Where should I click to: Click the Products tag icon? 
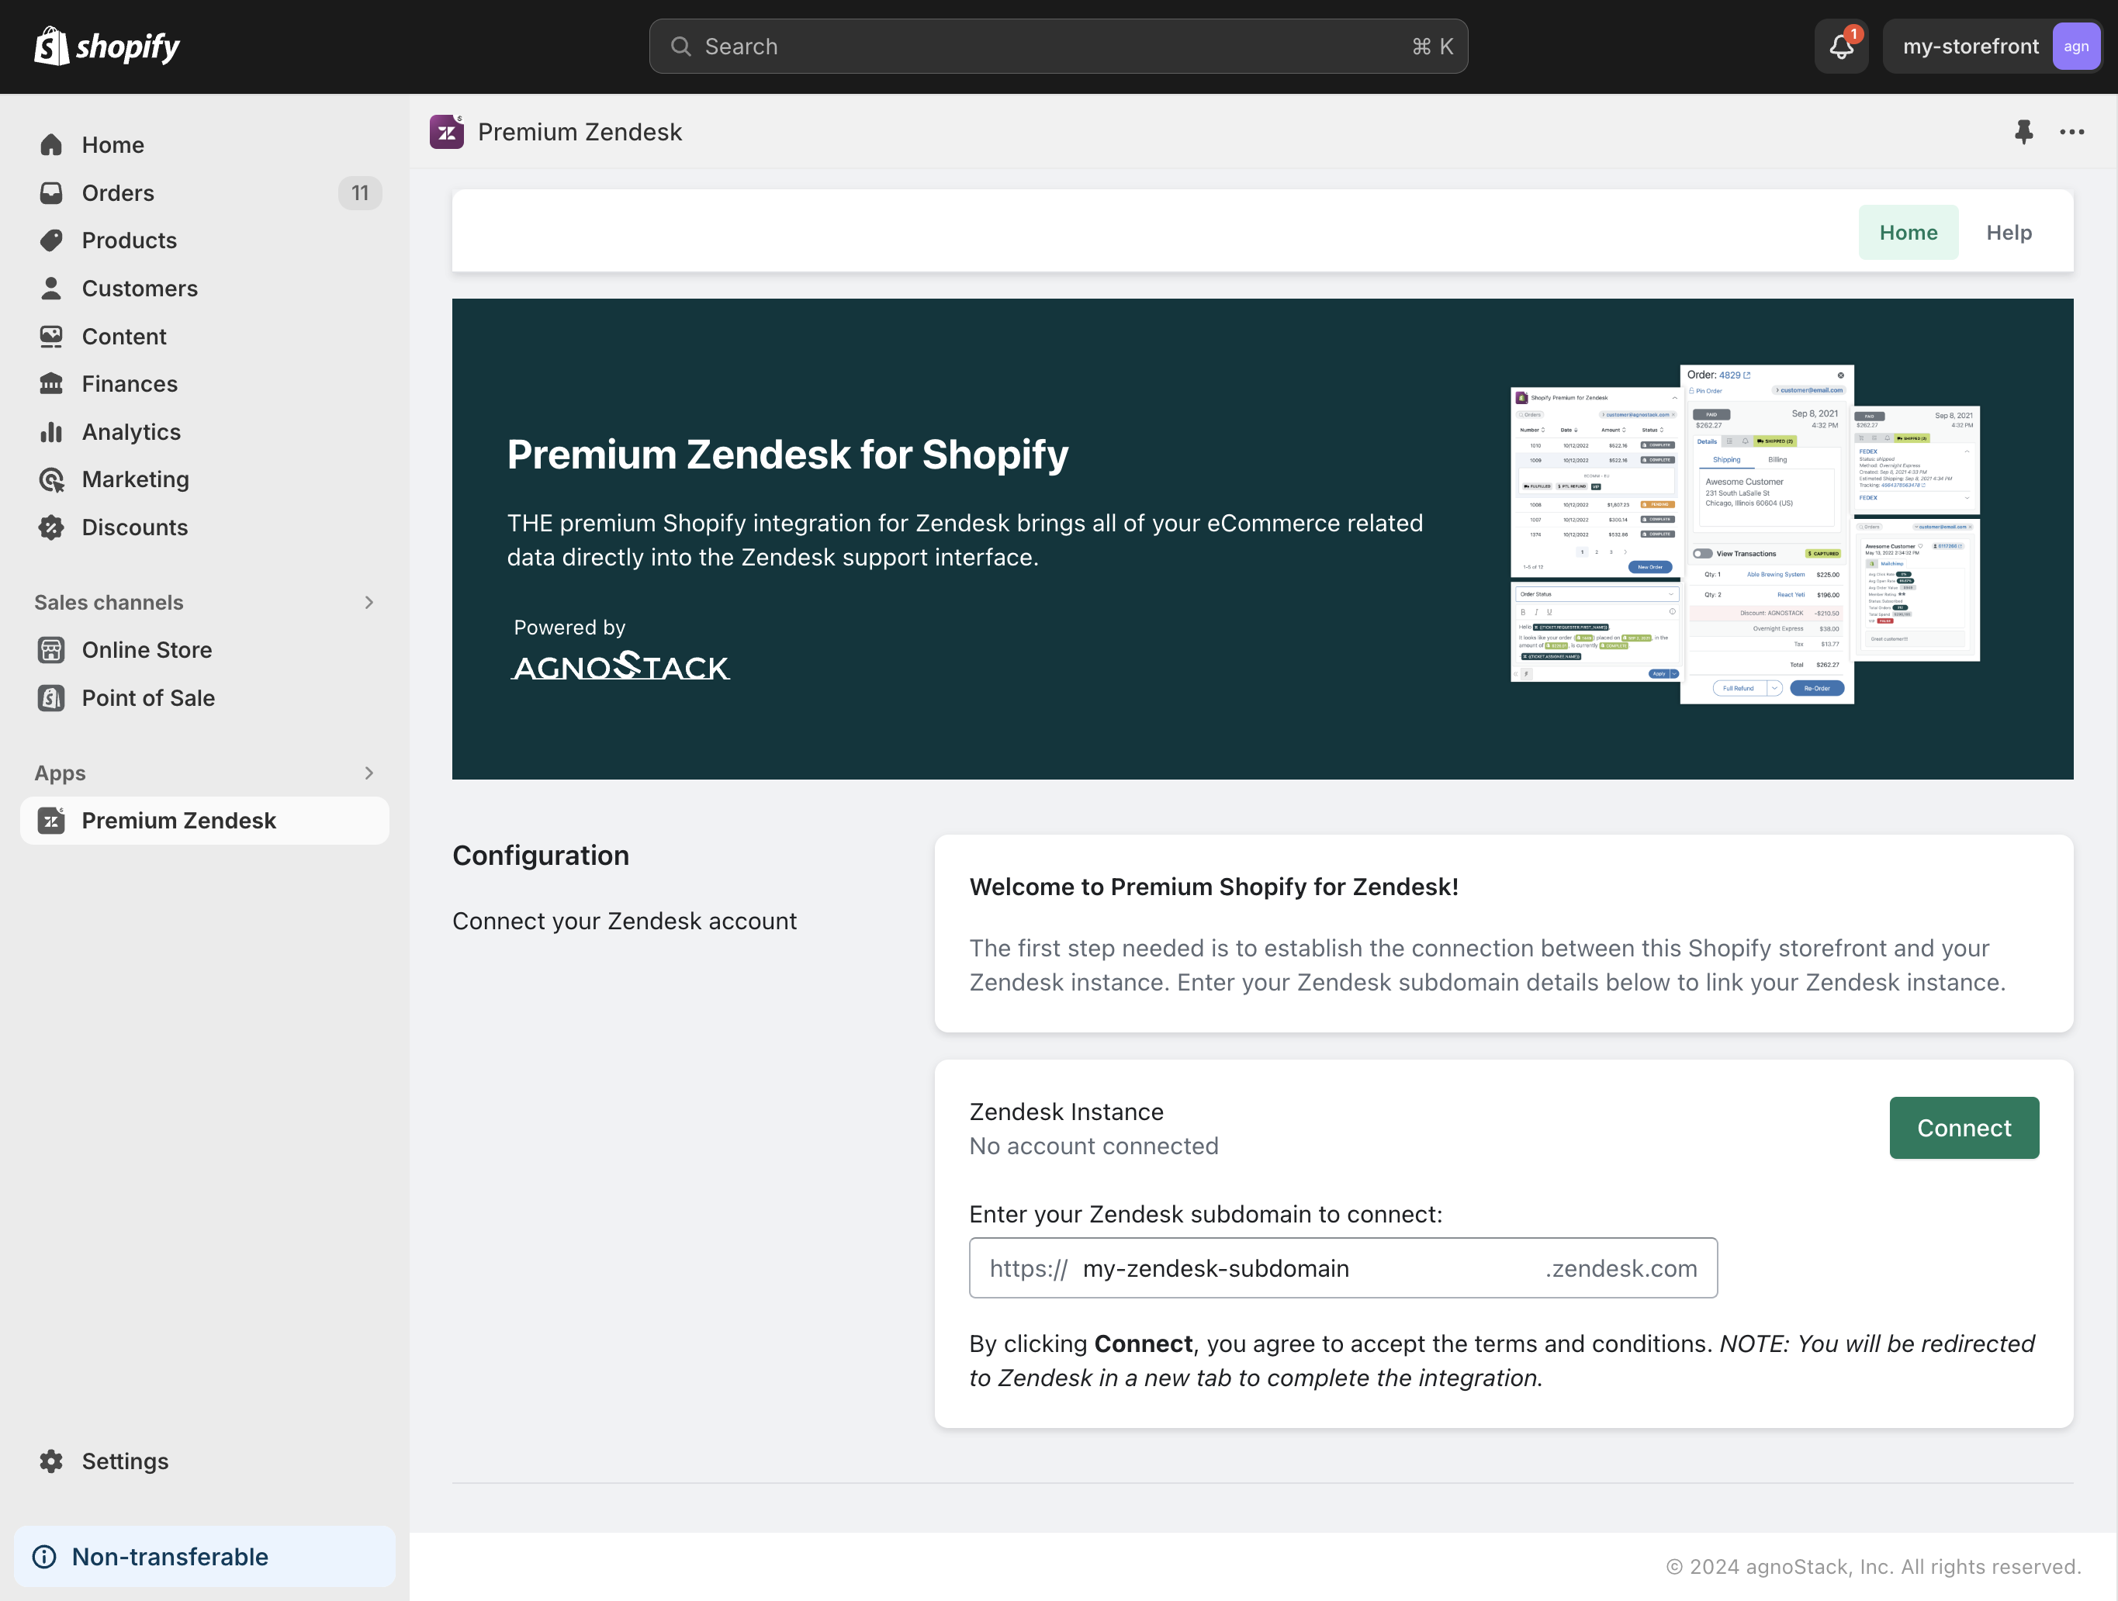point(52,240)
